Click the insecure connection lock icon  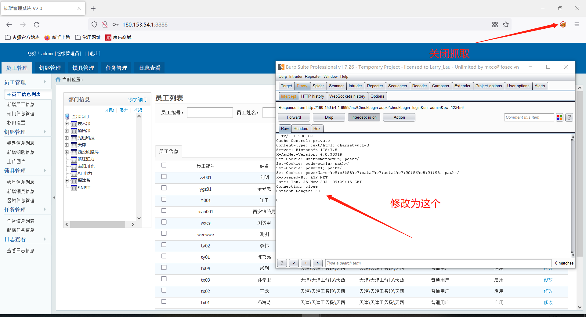click(x=105, y=25)
